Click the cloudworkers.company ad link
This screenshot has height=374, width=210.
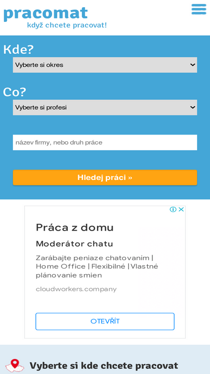76,289
